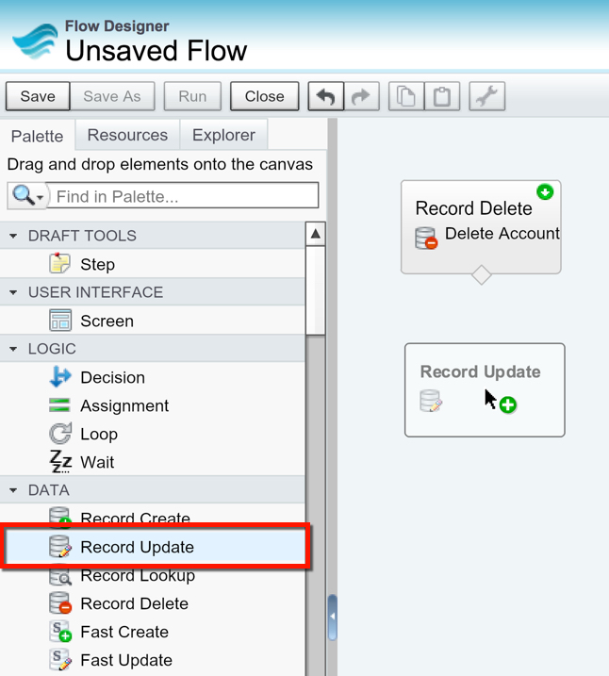The image size is (609, 676).
Task: Select the Decision element icon
Action: click(60, 377)
